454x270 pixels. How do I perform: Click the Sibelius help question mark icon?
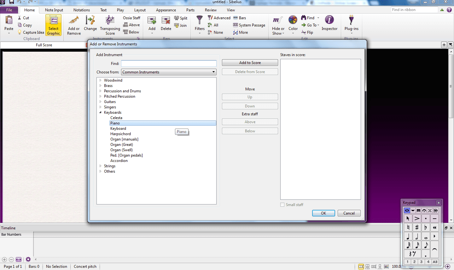click(x=449, y=10)
